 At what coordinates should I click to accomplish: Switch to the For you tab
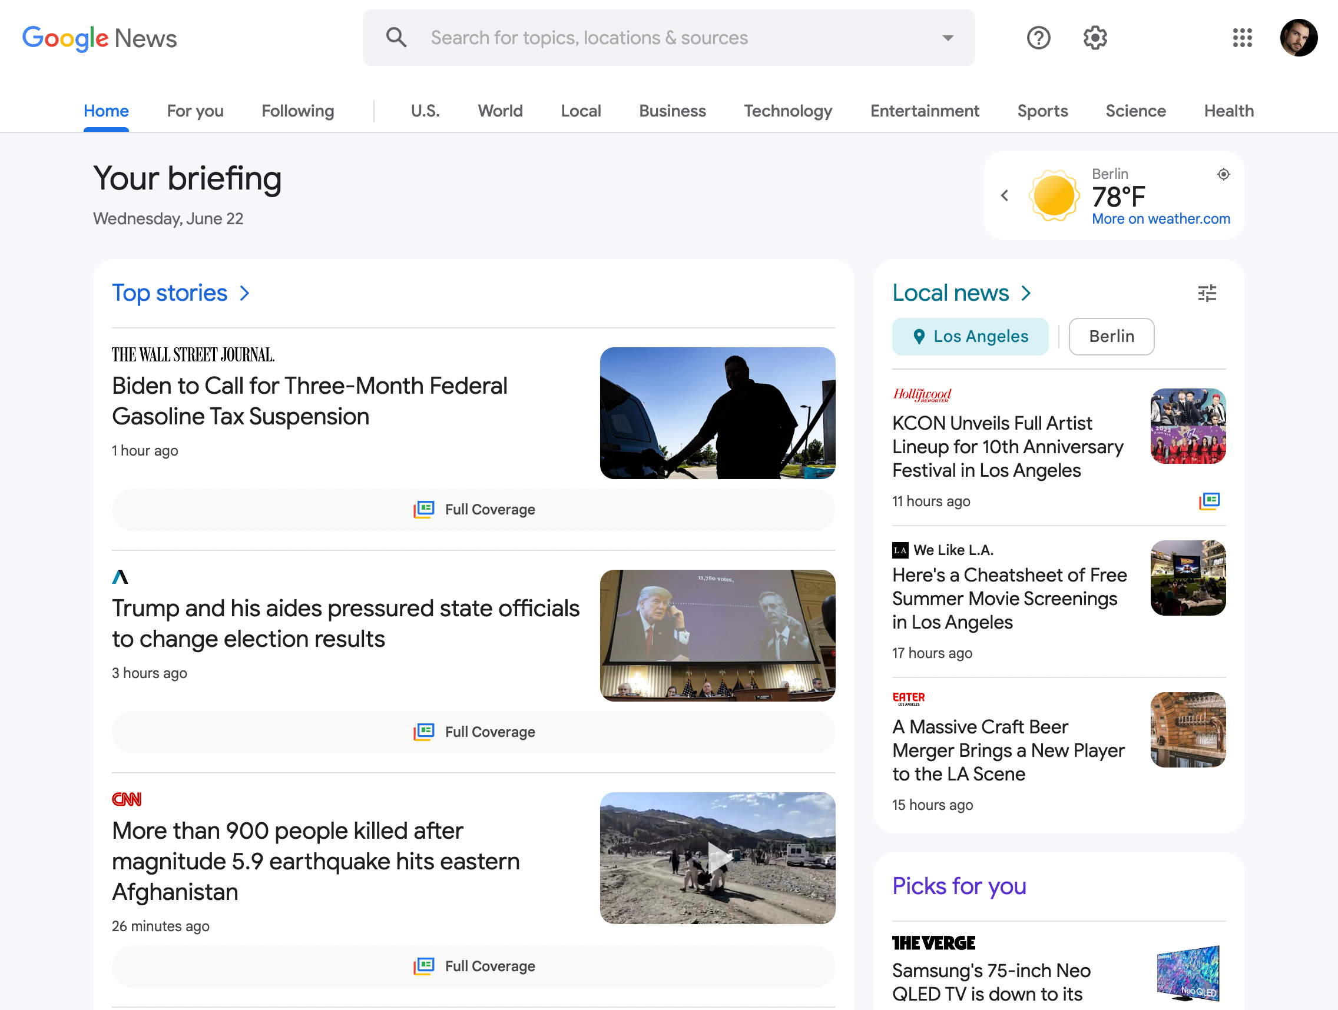tap(196, 111)
